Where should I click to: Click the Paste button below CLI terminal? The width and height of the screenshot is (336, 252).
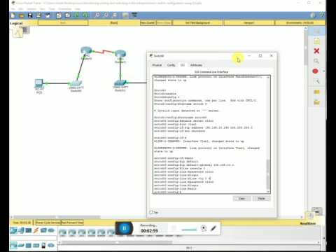(262, 199)
